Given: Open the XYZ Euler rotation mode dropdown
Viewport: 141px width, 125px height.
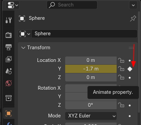Looking at the screenshot, I should (91, 116).
